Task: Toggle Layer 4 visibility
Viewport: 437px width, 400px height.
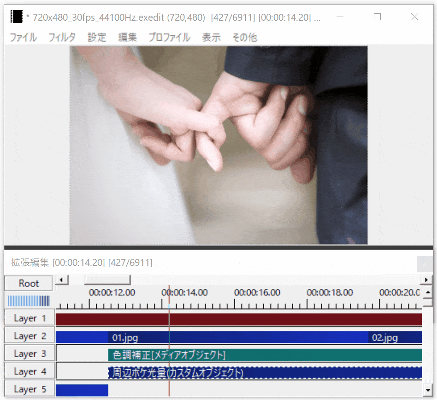Action: [x=29, y=371]
